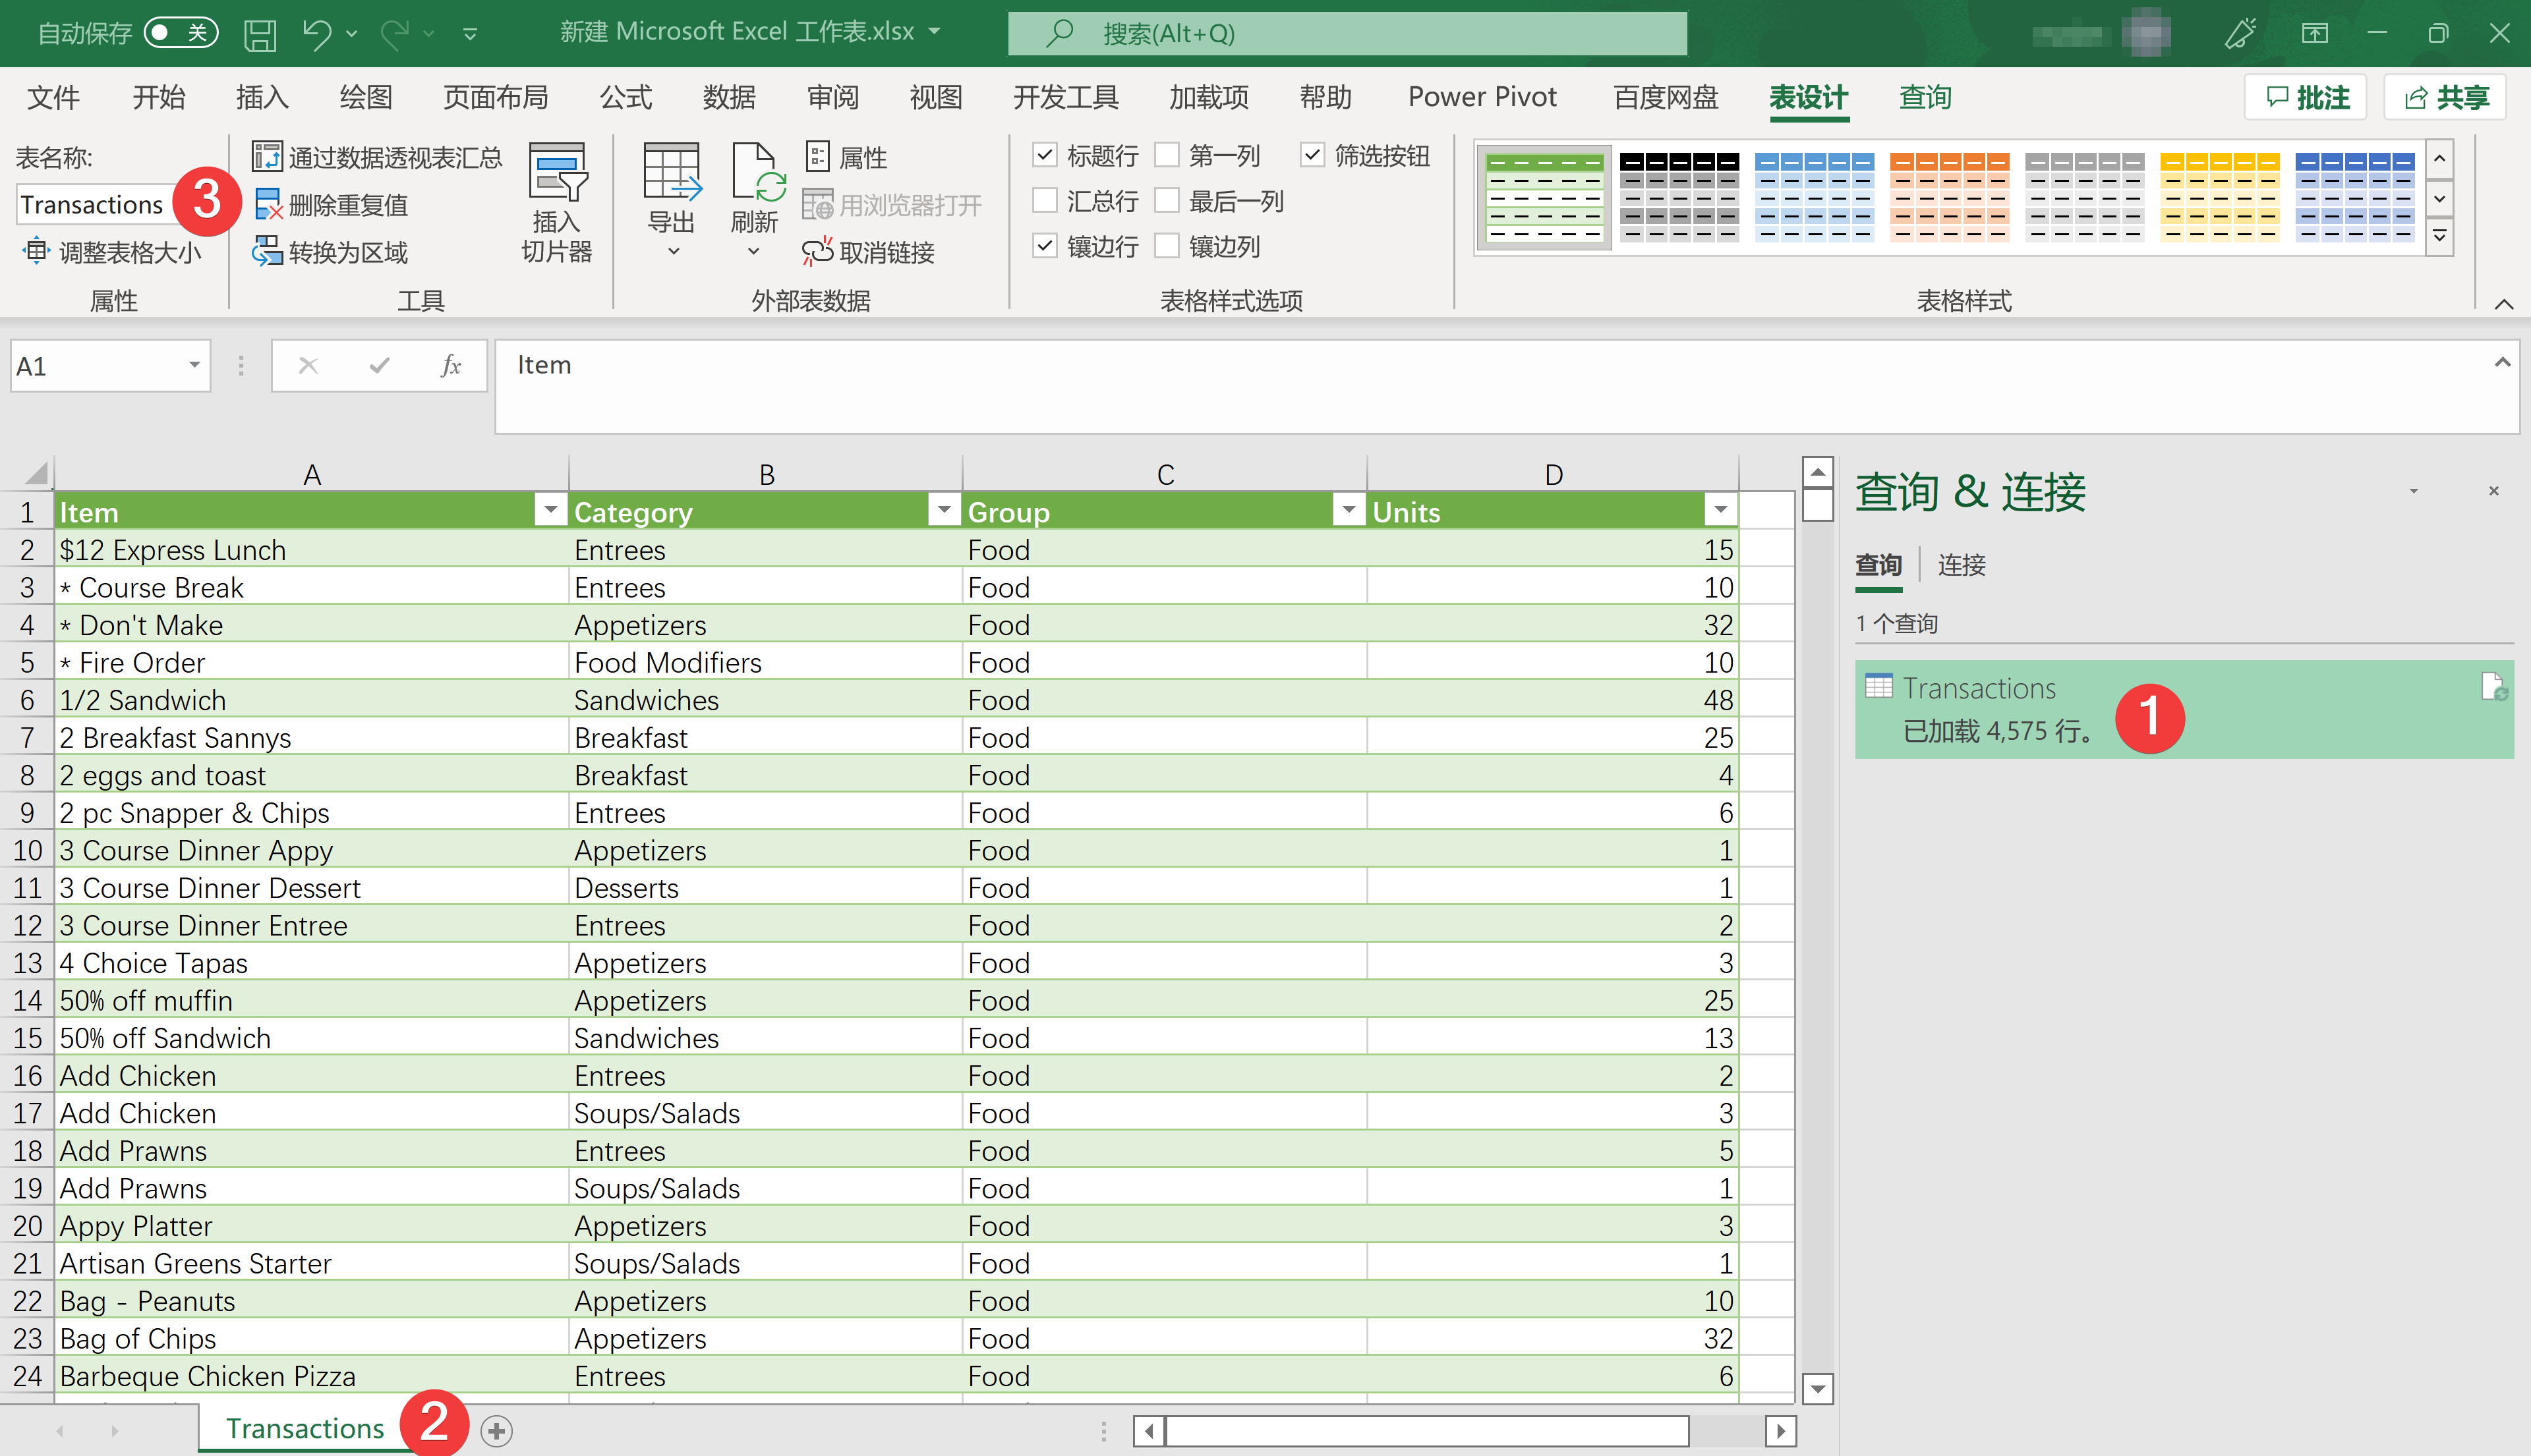Open the Name Box dropdown arrow
Screen dimensions: 2531x1456
click(x=194, y=366)
